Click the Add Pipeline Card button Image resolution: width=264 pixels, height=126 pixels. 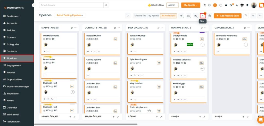pos(227,16)
